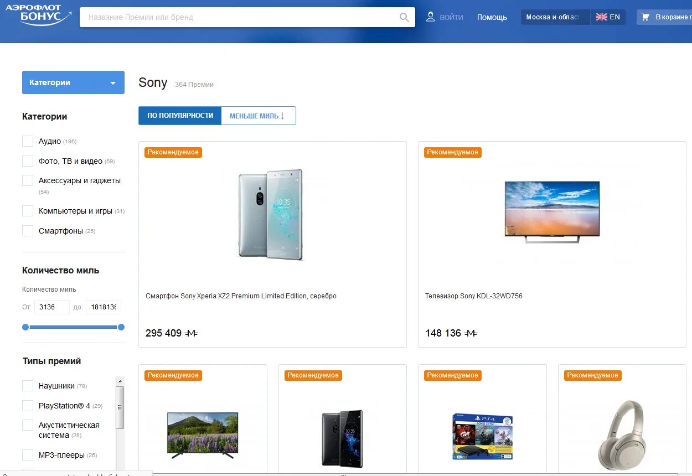Click the up arrow of Типы премий scrollbar
Viewport: 692px width, 476px height.
(120, 381)
